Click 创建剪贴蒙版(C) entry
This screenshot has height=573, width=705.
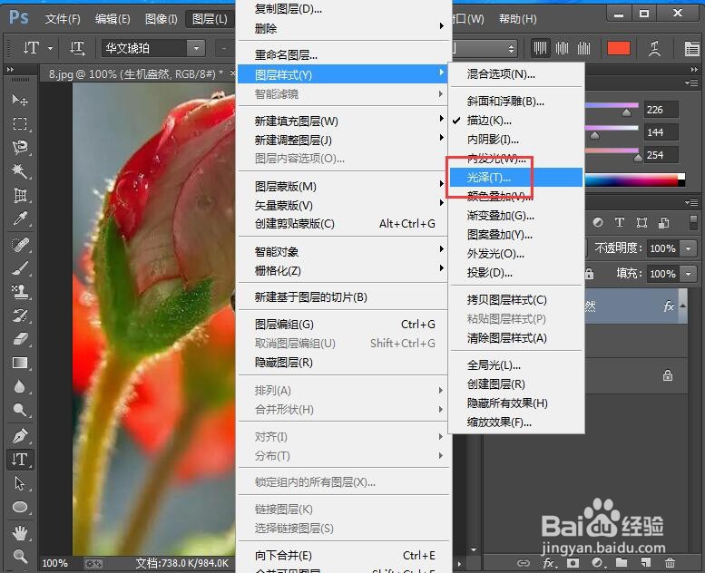click(x=343, y=224)
